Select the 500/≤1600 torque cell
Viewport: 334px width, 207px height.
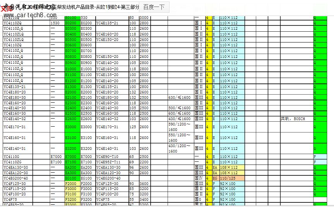(x=181, y=108)
